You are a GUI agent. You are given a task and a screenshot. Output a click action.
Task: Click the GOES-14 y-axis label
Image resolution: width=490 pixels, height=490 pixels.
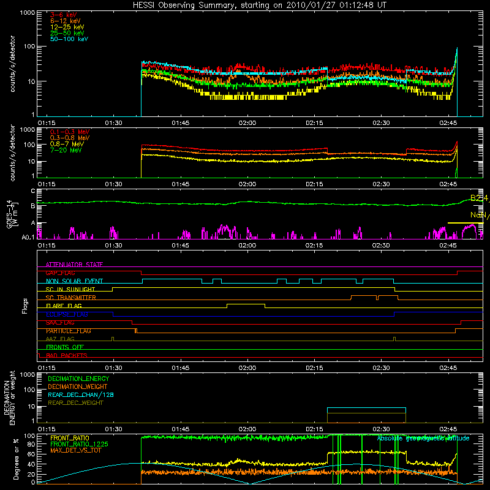tap(11, 214)
